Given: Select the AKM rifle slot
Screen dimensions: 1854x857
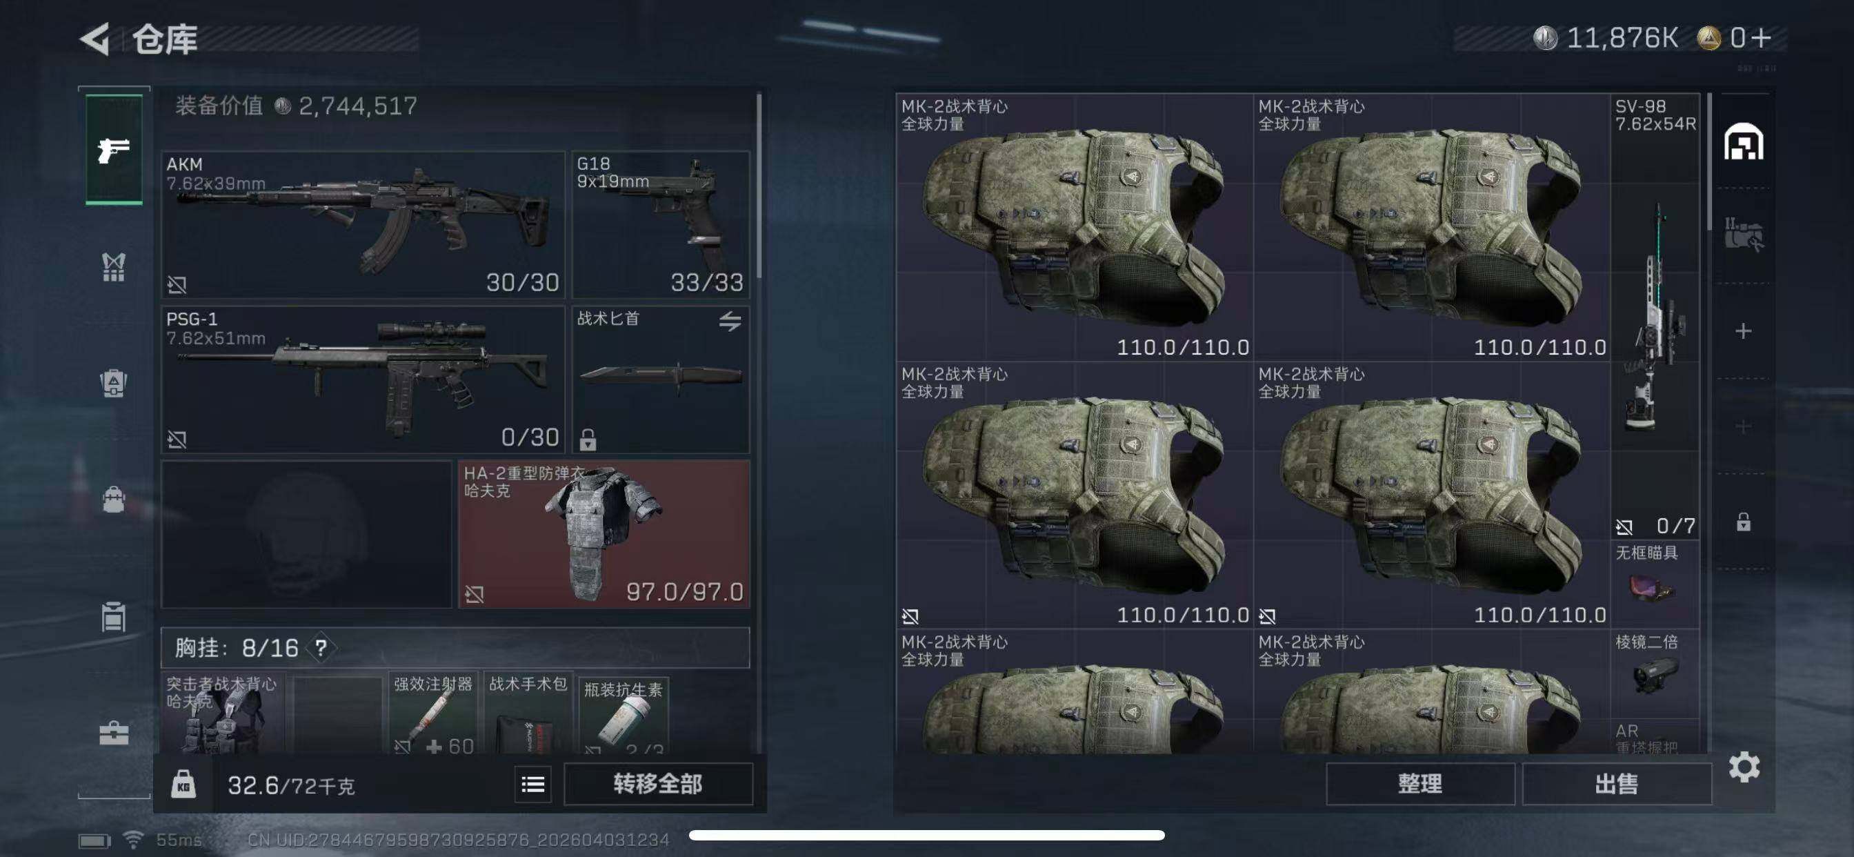Looking at the screenshot, I should (x=363, y=224).
